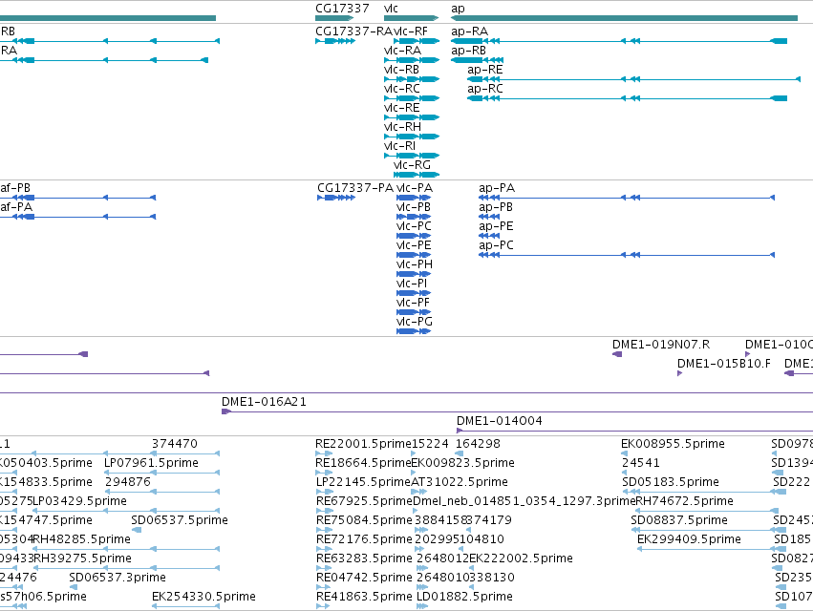Screen dimensions: 813x611
Task: Click vlc-RI transcript label
Action: [x=399, y=146]
